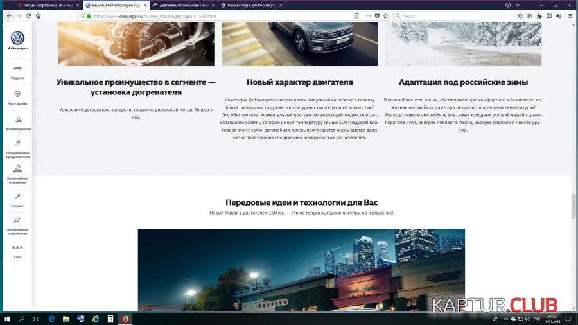Open the Сервис wrench item

tap(17, 200)
